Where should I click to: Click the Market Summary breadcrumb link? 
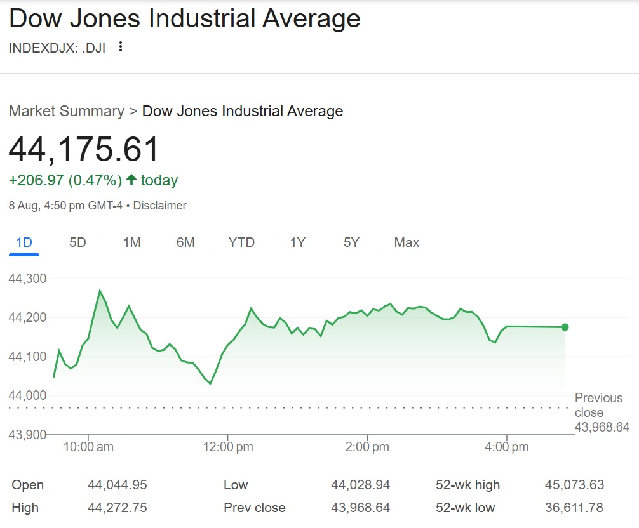coord(66,110)
